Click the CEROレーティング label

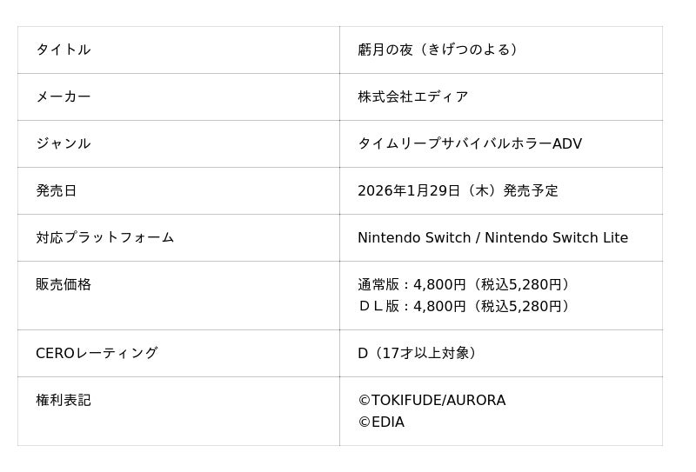coord(97,353)
